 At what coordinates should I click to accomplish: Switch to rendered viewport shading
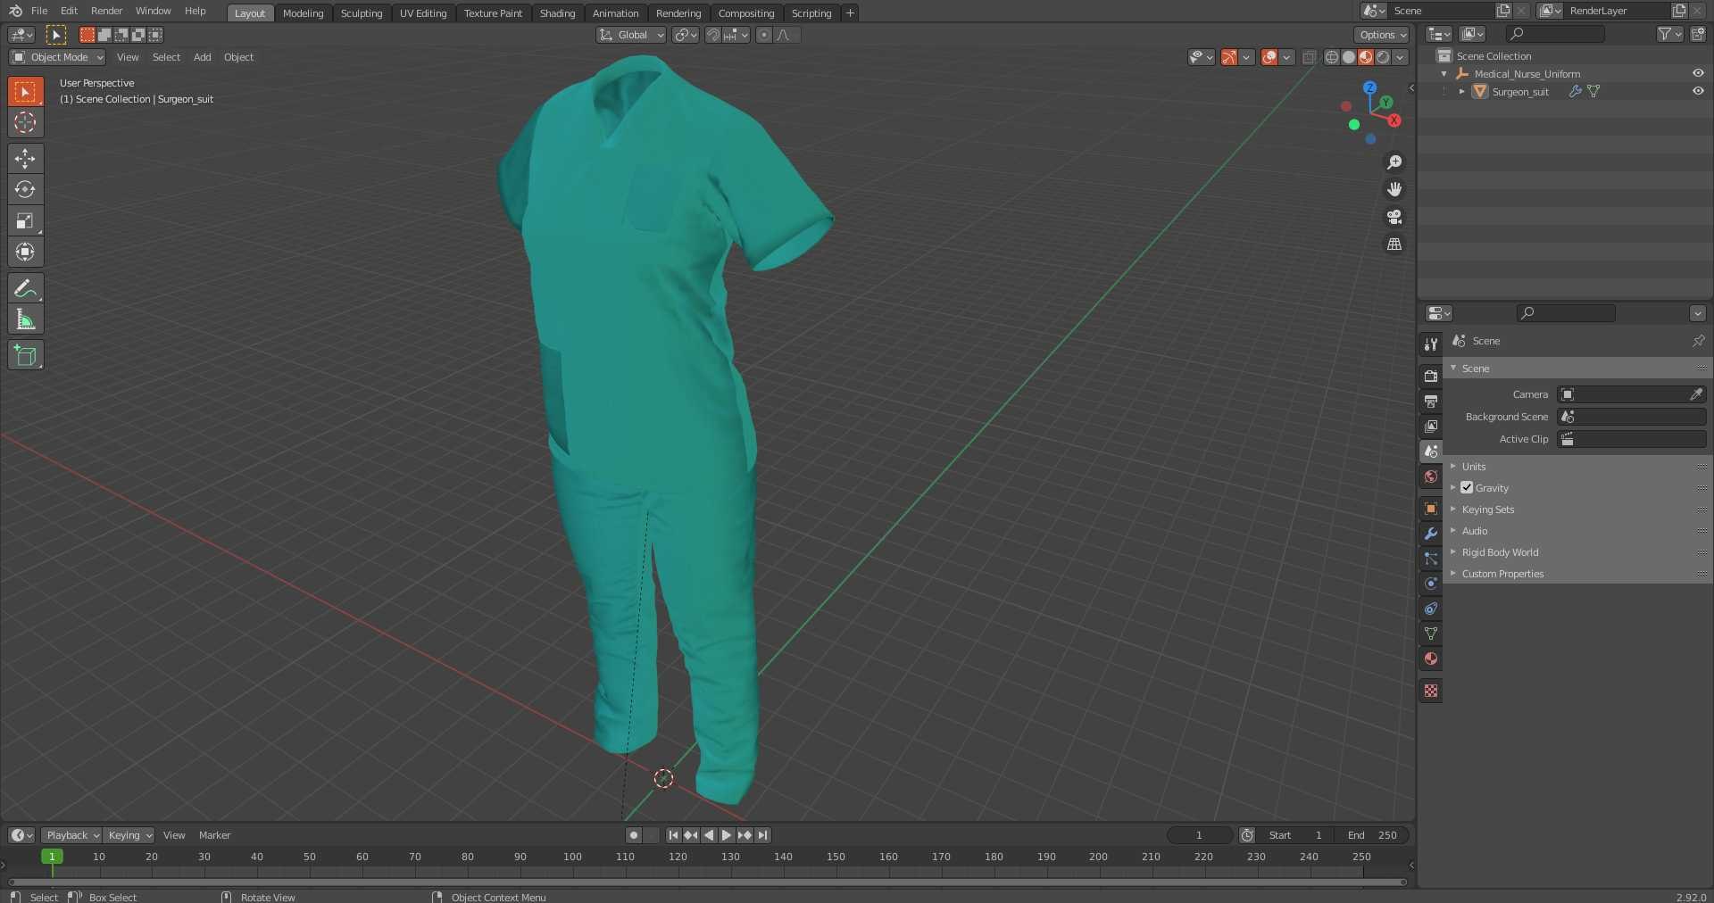1383,57
